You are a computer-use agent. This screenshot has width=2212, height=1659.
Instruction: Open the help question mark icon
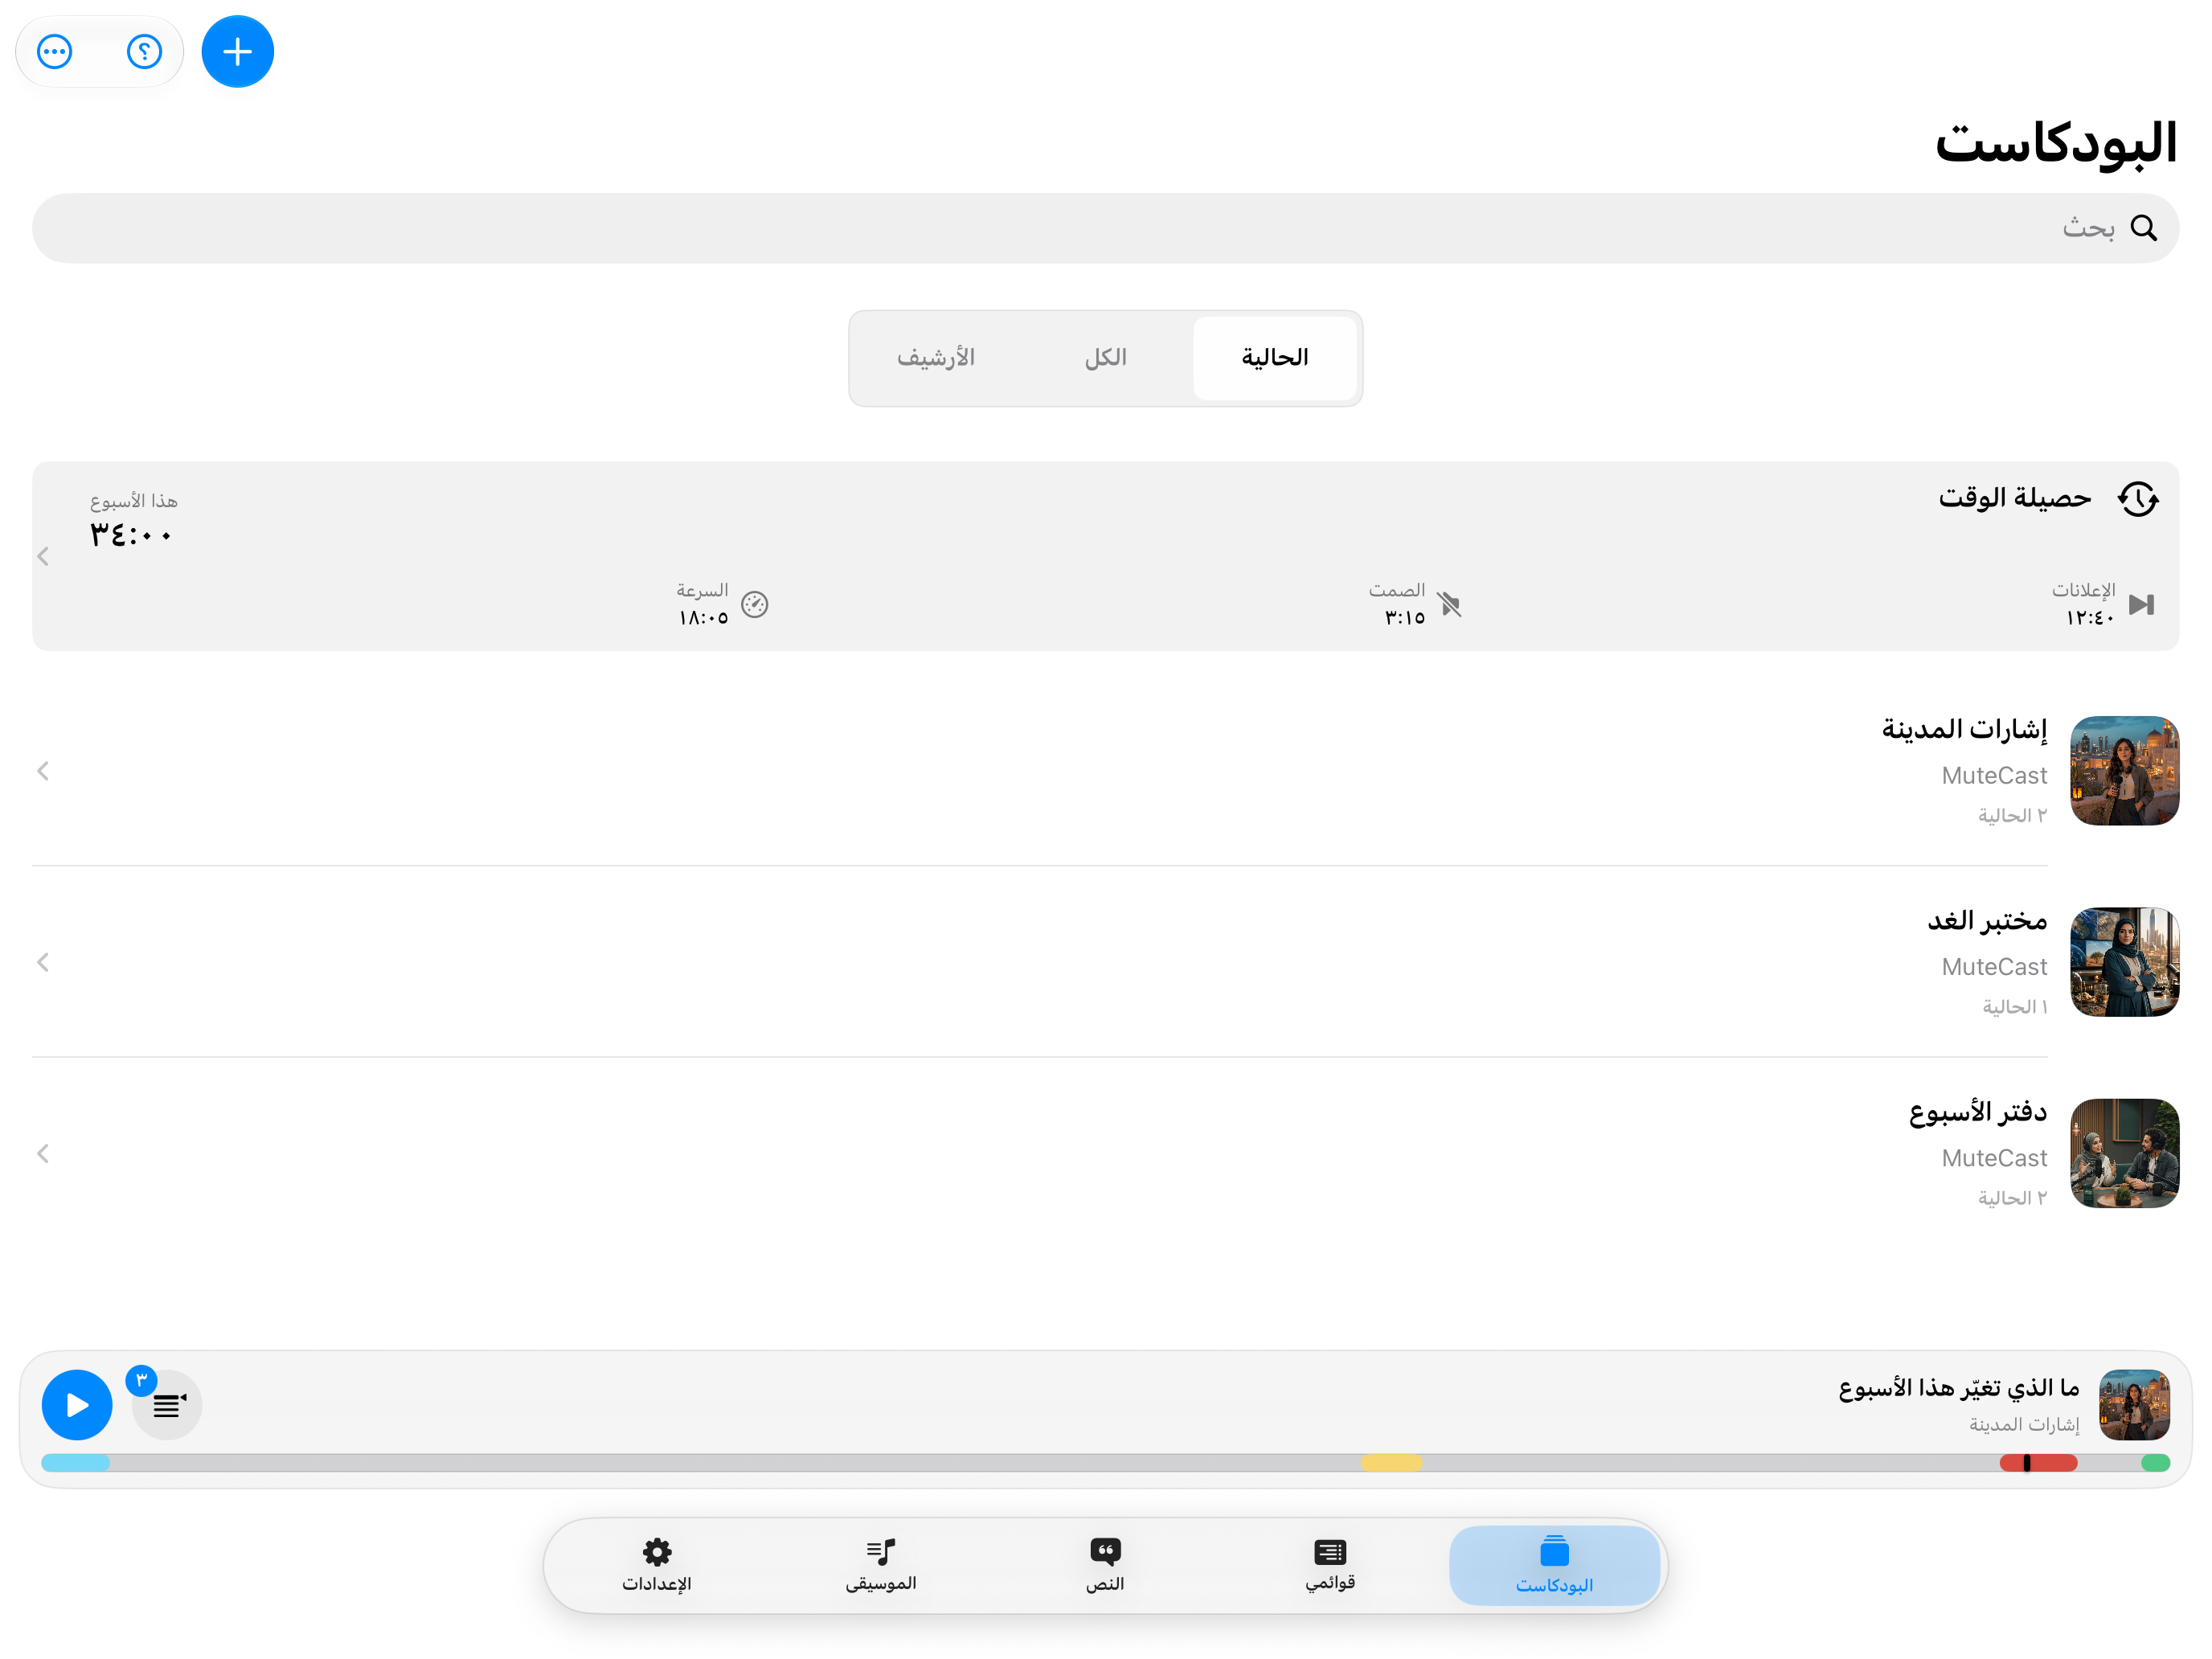pos(144,52)
